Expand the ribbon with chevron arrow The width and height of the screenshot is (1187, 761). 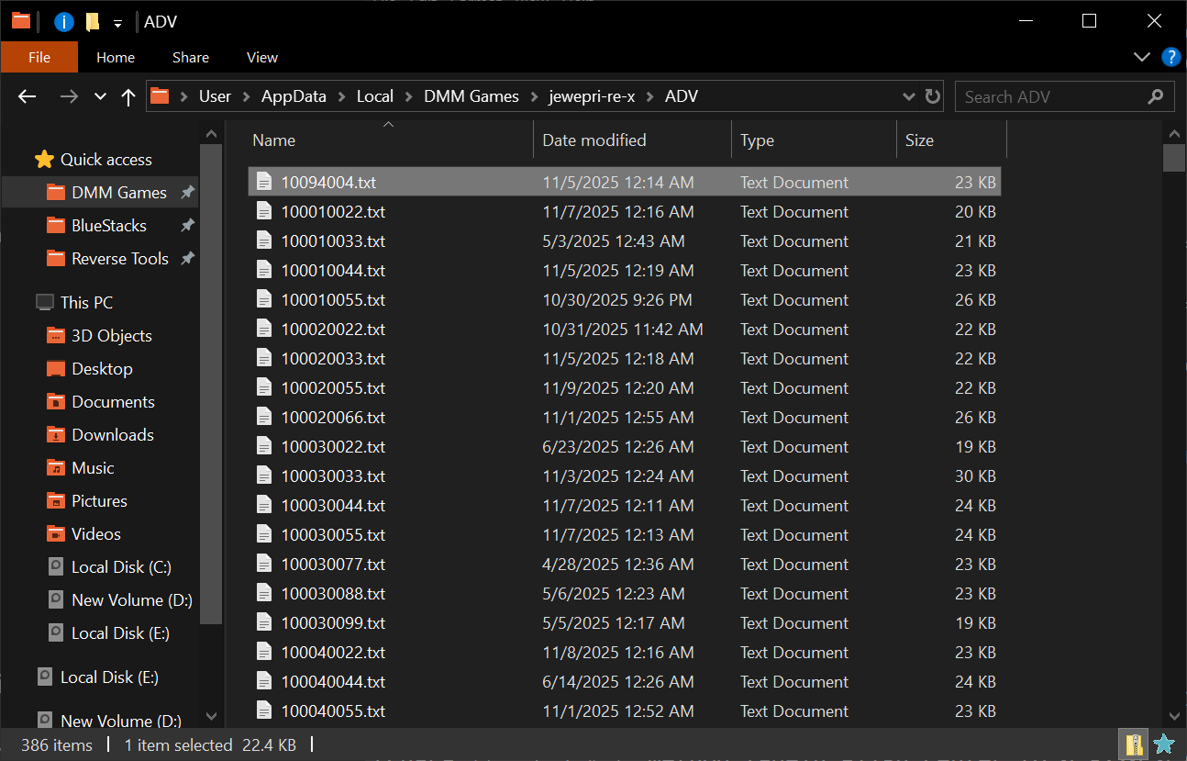pos(1141,57)
